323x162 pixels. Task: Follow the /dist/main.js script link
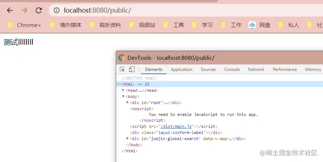tap(176, 127)
